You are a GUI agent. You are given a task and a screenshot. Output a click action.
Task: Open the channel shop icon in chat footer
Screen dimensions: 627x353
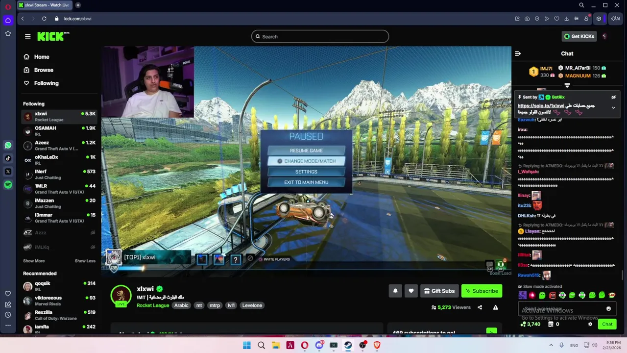click(551, 324)
